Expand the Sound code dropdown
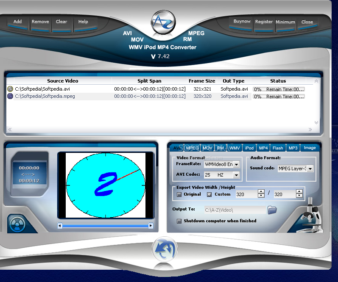The height and width of the screenshot is (282, 338). [310, 169]
